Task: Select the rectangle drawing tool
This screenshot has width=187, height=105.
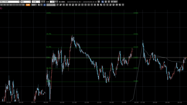Action: 89,5
